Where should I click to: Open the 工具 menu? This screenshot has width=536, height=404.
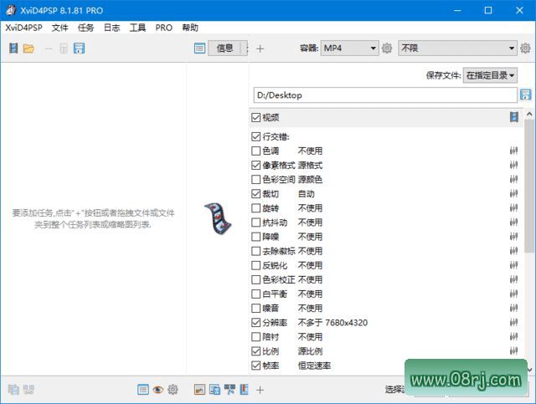(x=137, y=28)
